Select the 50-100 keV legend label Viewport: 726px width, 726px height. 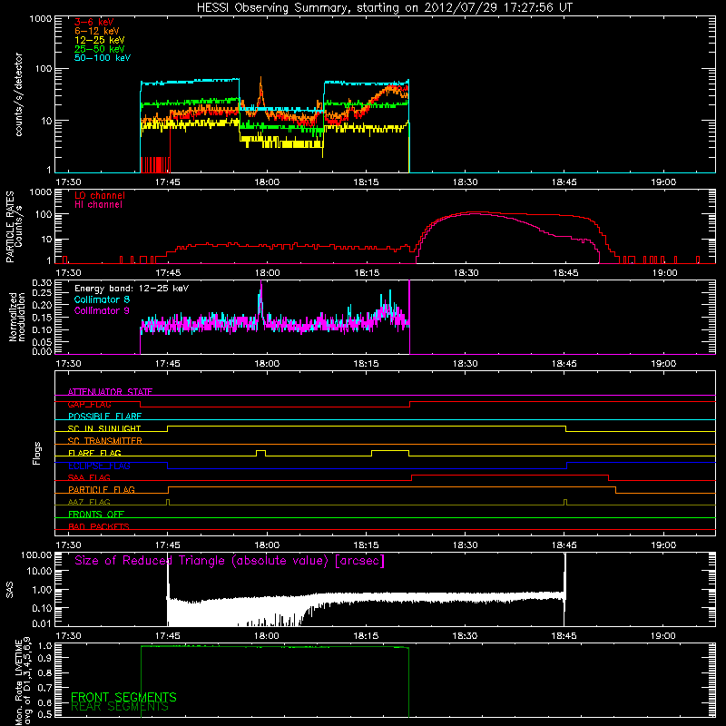click(x=102, y=58)
